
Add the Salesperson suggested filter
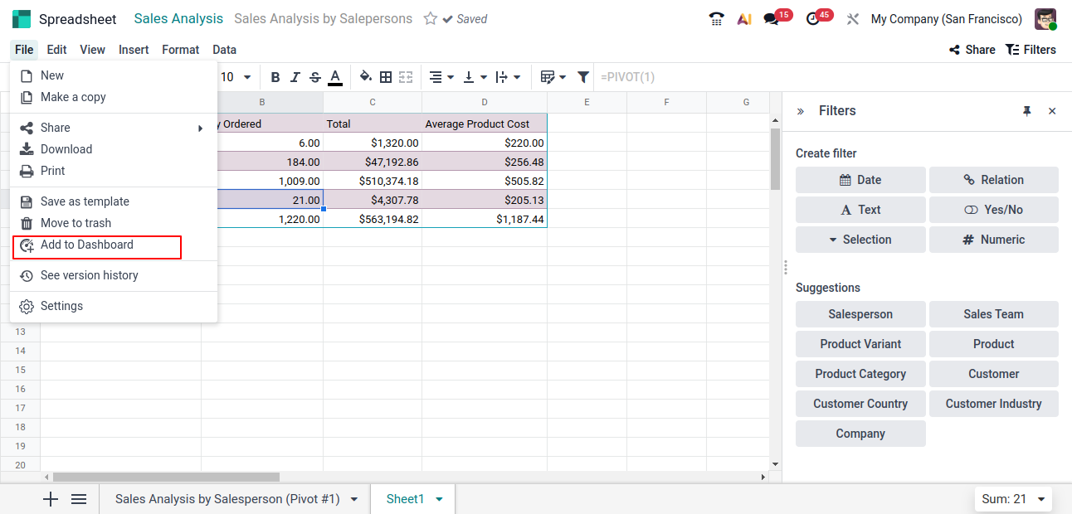point(860,314)
